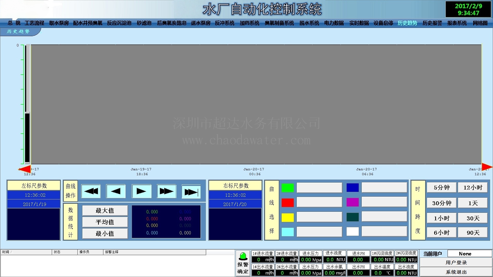
Task: Set time span to 1天
Action: pos(473,203)
